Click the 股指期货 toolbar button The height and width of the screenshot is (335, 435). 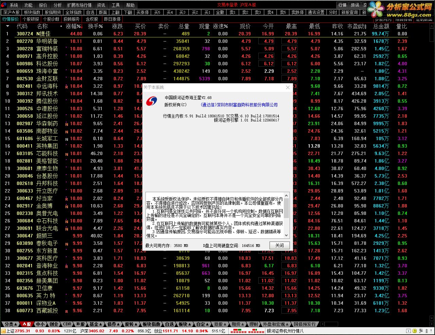pos(53,12)
